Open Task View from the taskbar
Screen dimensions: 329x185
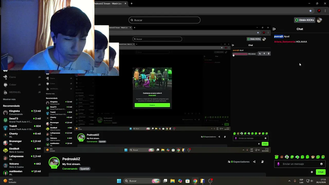[x=165, y=181]
